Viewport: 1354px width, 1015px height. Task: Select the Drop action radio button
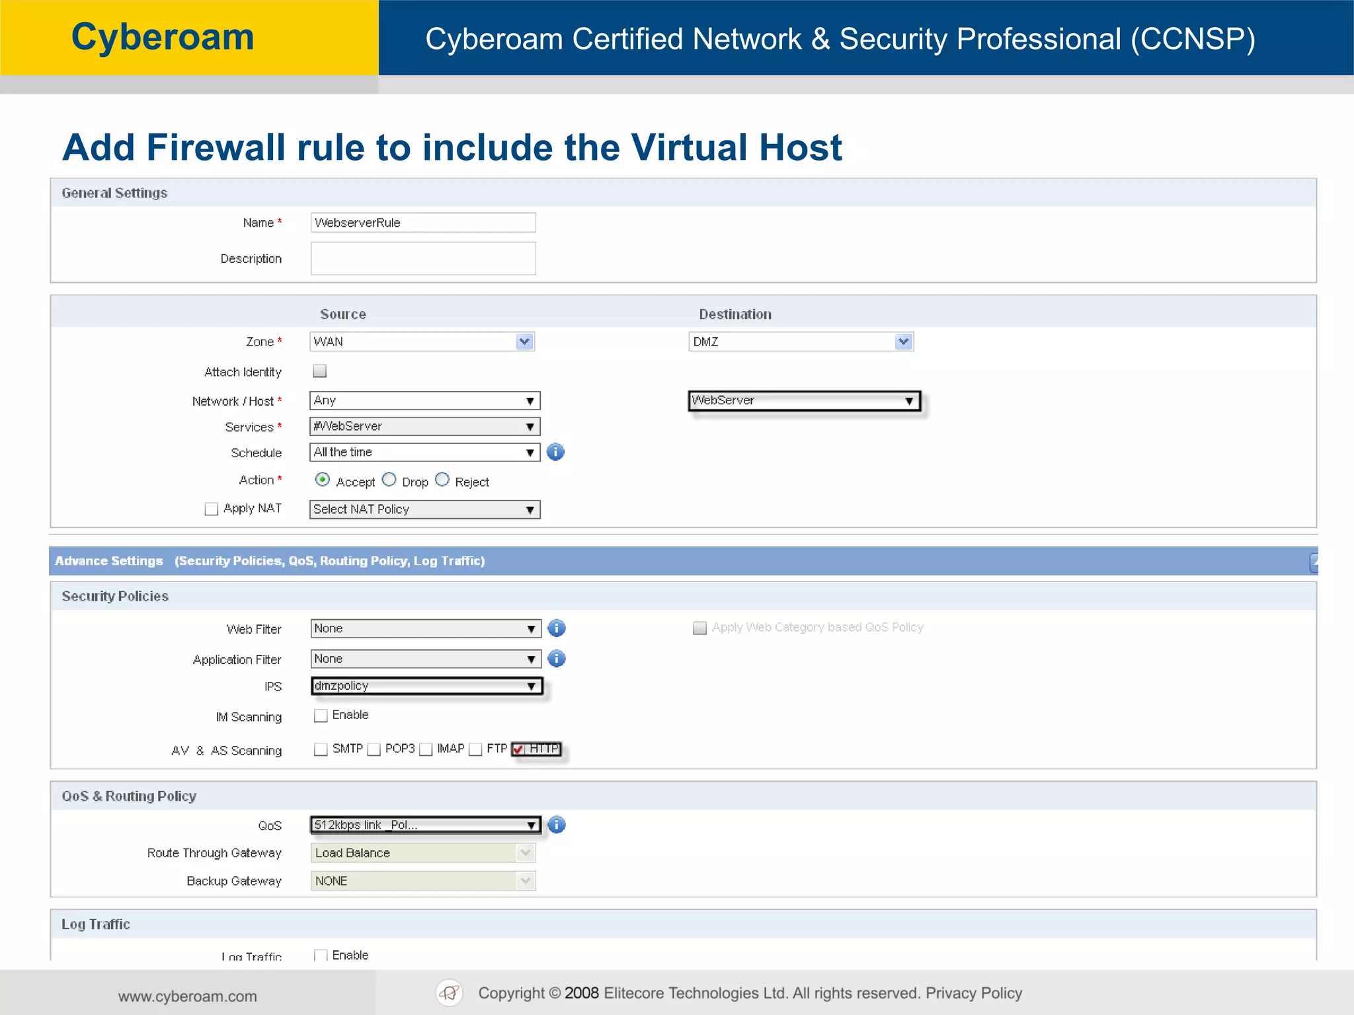click(389, 480)
